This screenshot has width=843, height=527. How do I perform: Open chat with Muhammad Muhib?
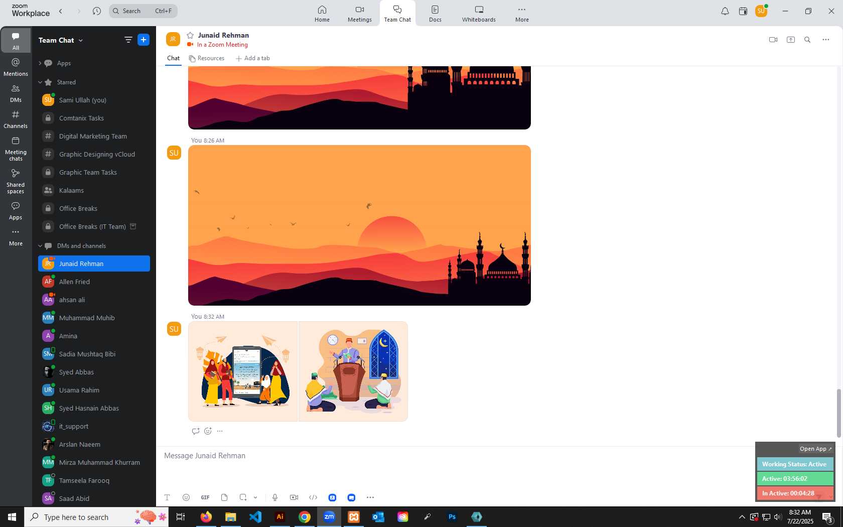(94, 318)
